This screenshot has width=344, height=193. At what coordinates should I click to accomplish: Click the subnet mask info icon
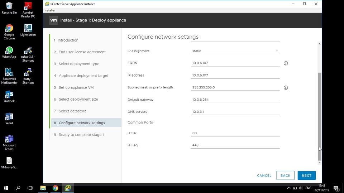pyautogui.click(x=286, y=88)
